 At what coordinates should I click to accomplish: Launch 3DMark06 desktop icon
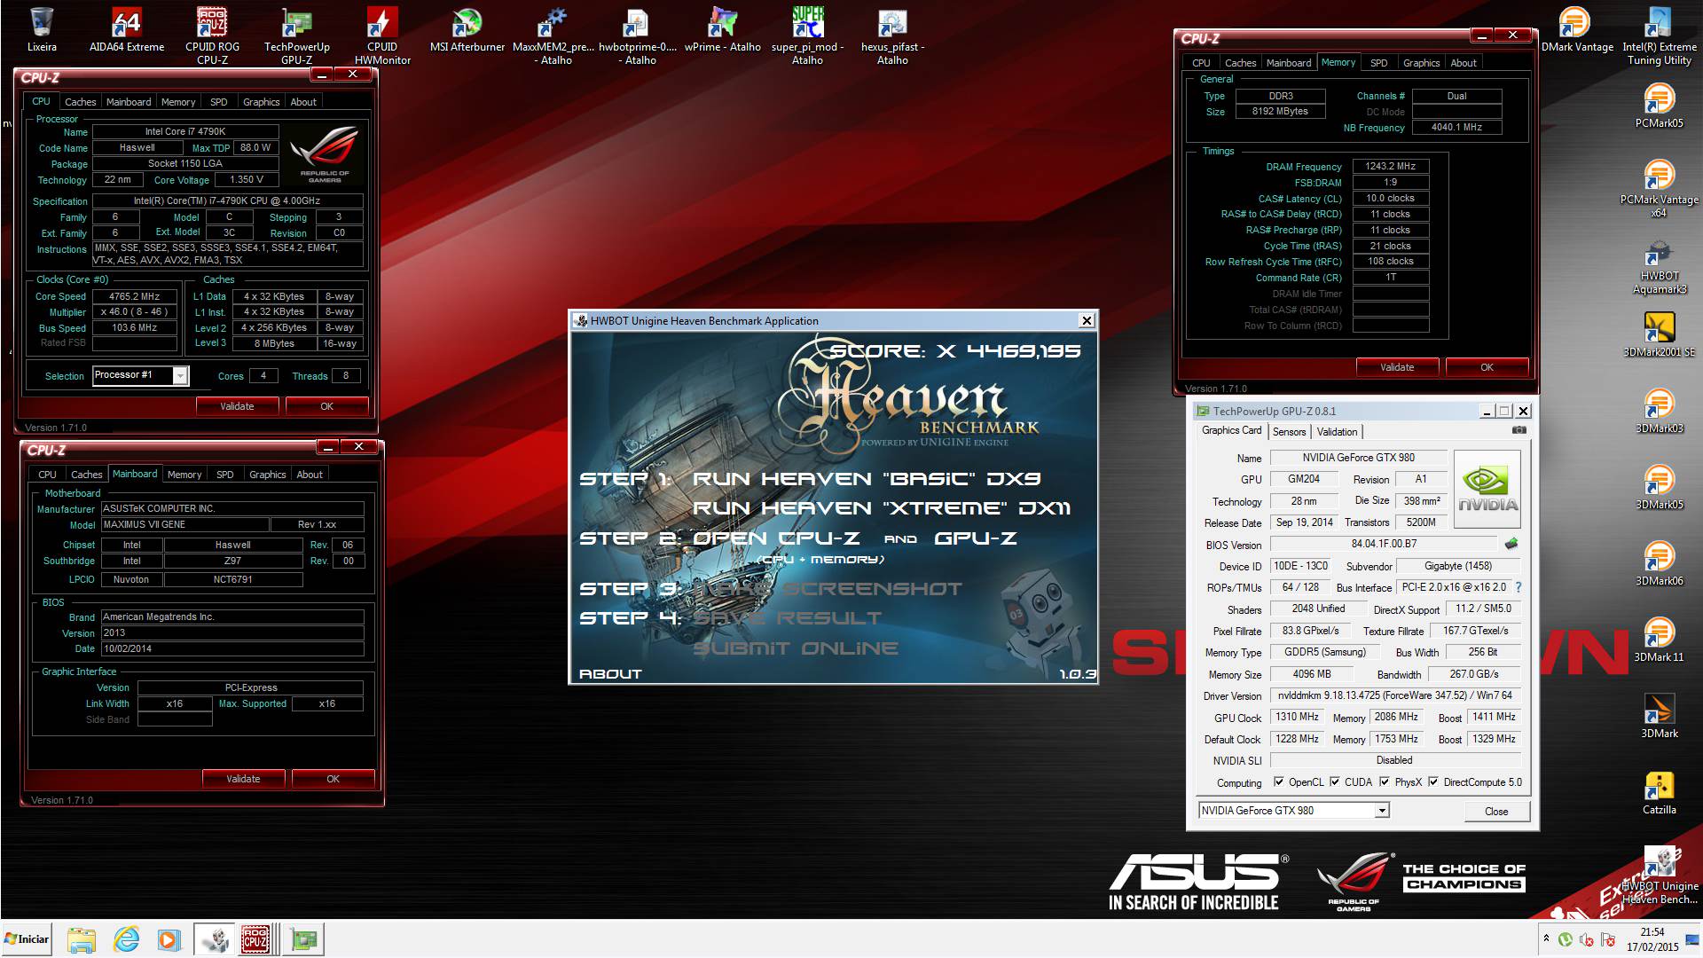click(1660, 563)
